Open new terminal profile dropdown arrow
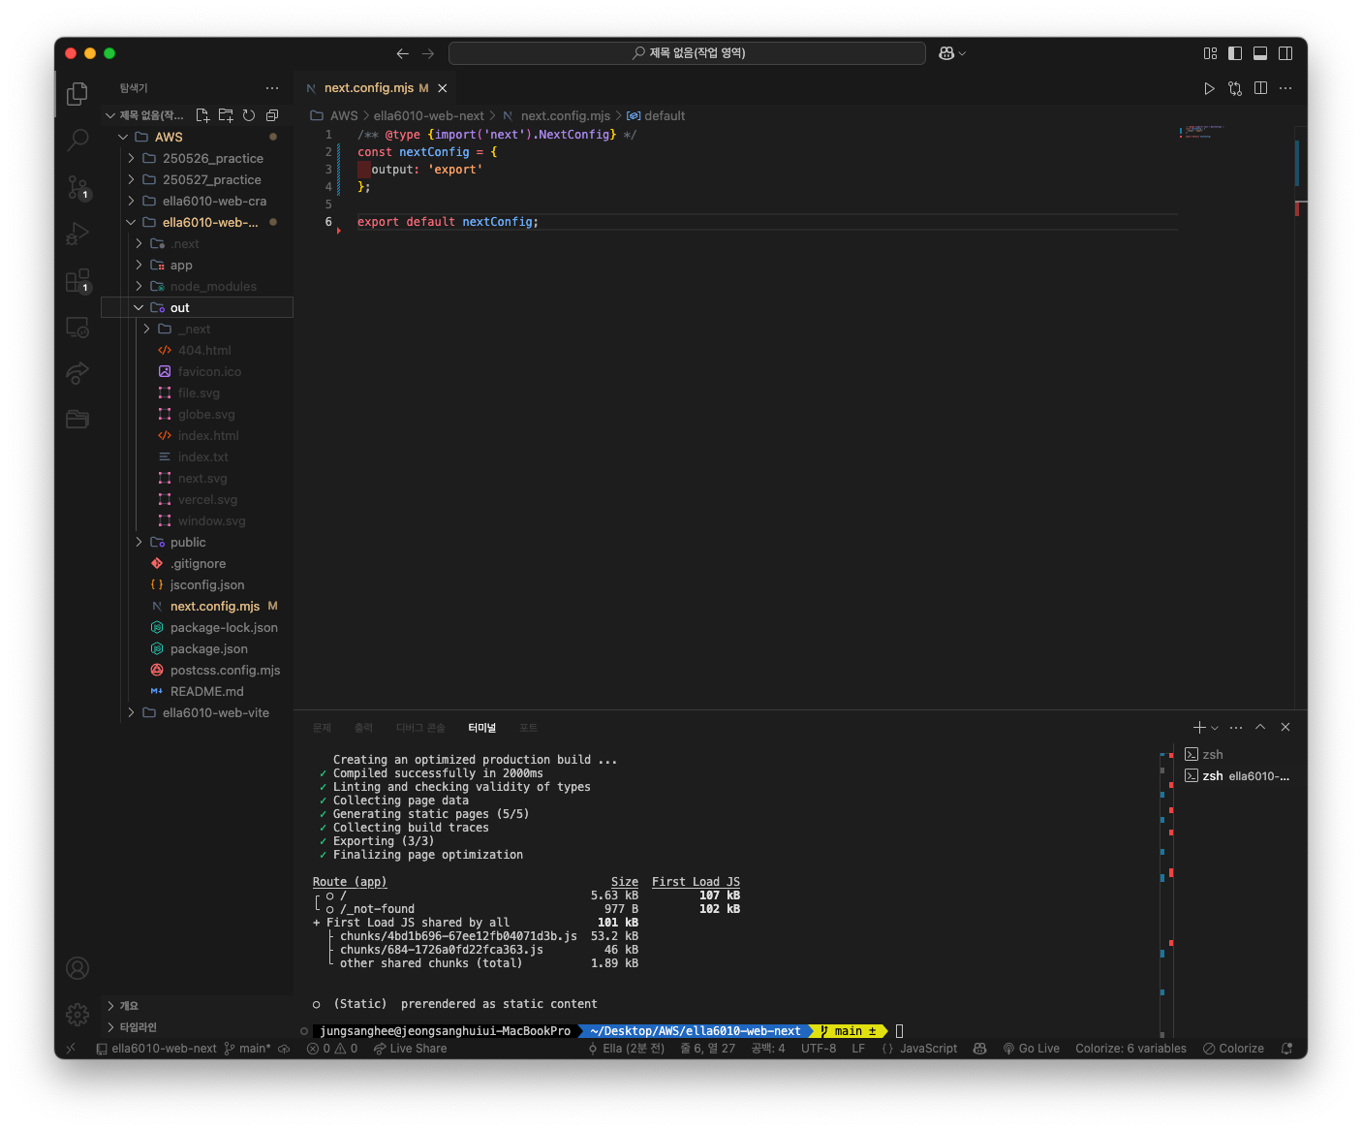1362x1131 pixels. pos(1215,728)
